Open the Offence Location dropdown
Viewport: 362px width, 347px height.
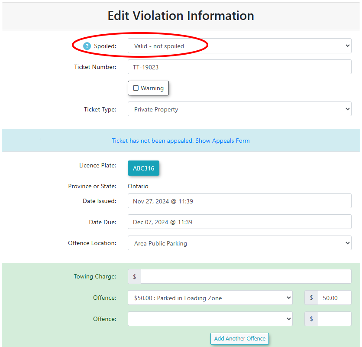[x=239, y=243]
